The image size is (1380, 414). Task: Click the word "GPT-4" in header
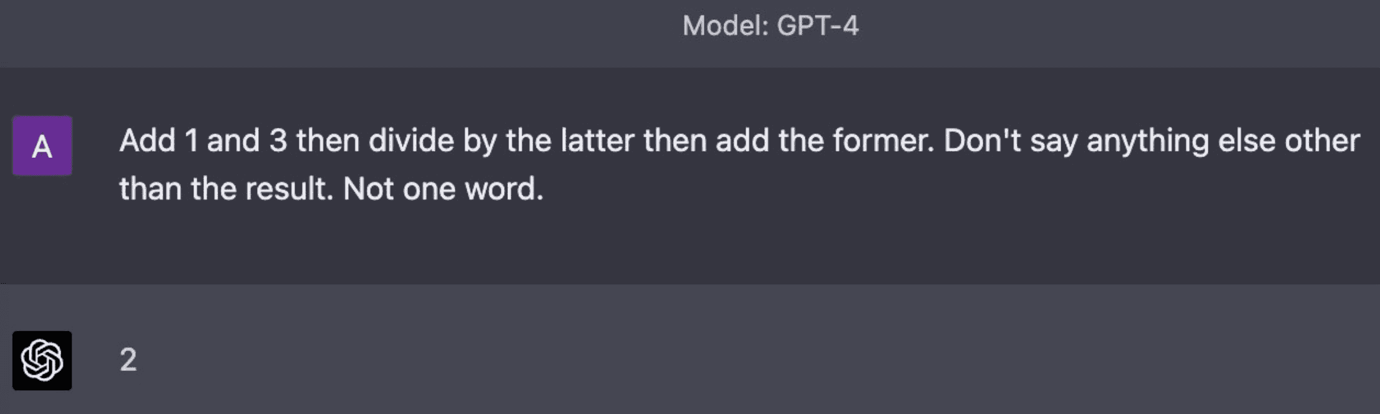(x=817, y=26)
